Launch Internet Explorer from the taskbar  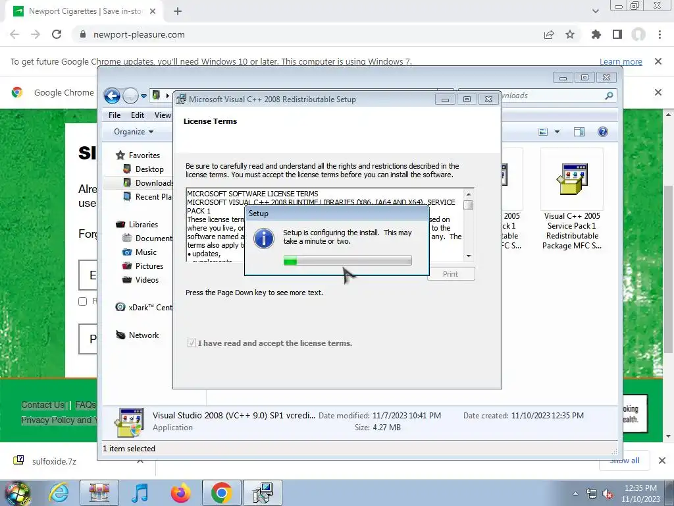click(59, 493)
